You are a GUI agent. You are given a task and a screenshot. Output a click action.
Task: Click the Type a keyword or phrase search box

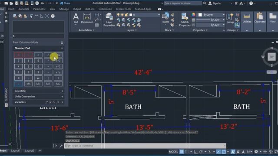[182, 3]
